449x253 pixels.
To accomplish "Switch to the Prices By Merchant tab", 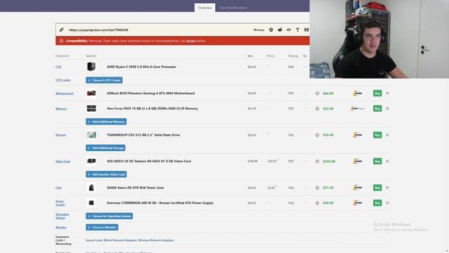I will tap(232, 8).
